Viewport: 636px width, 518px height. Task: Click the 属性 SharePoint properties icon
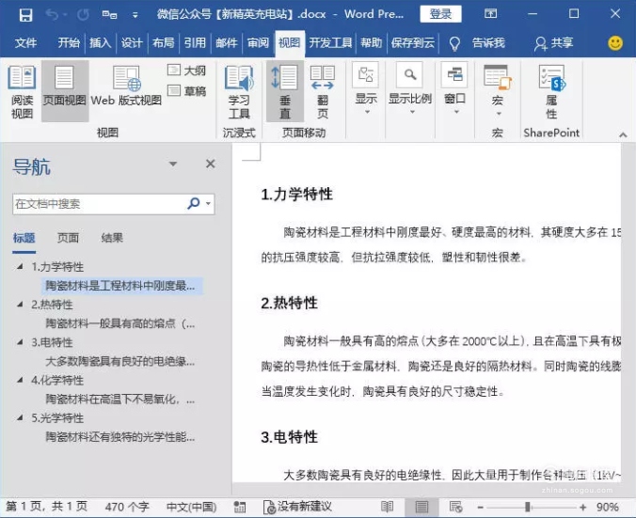(x=551, y=92)
